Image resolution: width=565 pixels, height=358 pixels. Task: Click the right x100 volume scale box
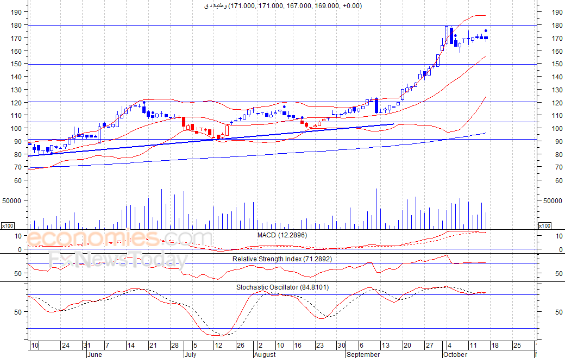click(544, 225)
